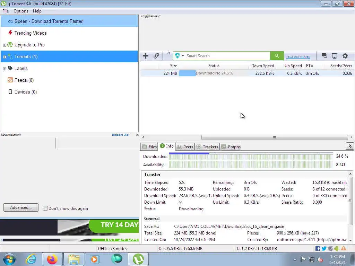Click the Android icon in status bar
Viewport: 355px width, 266px height.
337,248
